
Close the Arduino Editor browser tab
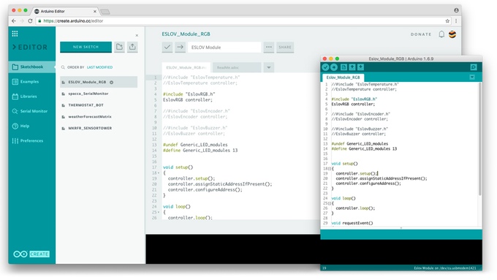coord(95,12)
